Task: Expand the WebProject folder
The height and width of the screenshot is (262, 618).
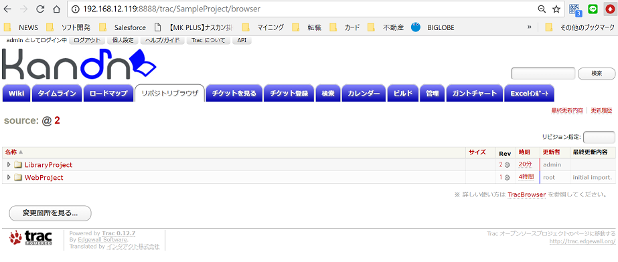Action: click(9, 177)
